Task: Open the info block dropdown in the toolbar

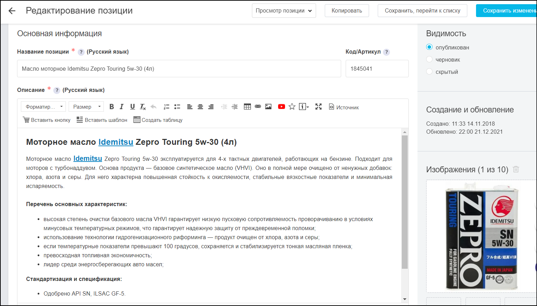Action: coord(304,107)
